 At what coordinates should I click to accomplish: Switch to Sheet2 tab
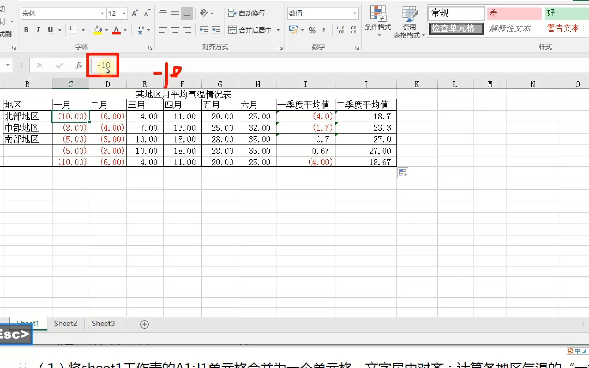point(66,323)
